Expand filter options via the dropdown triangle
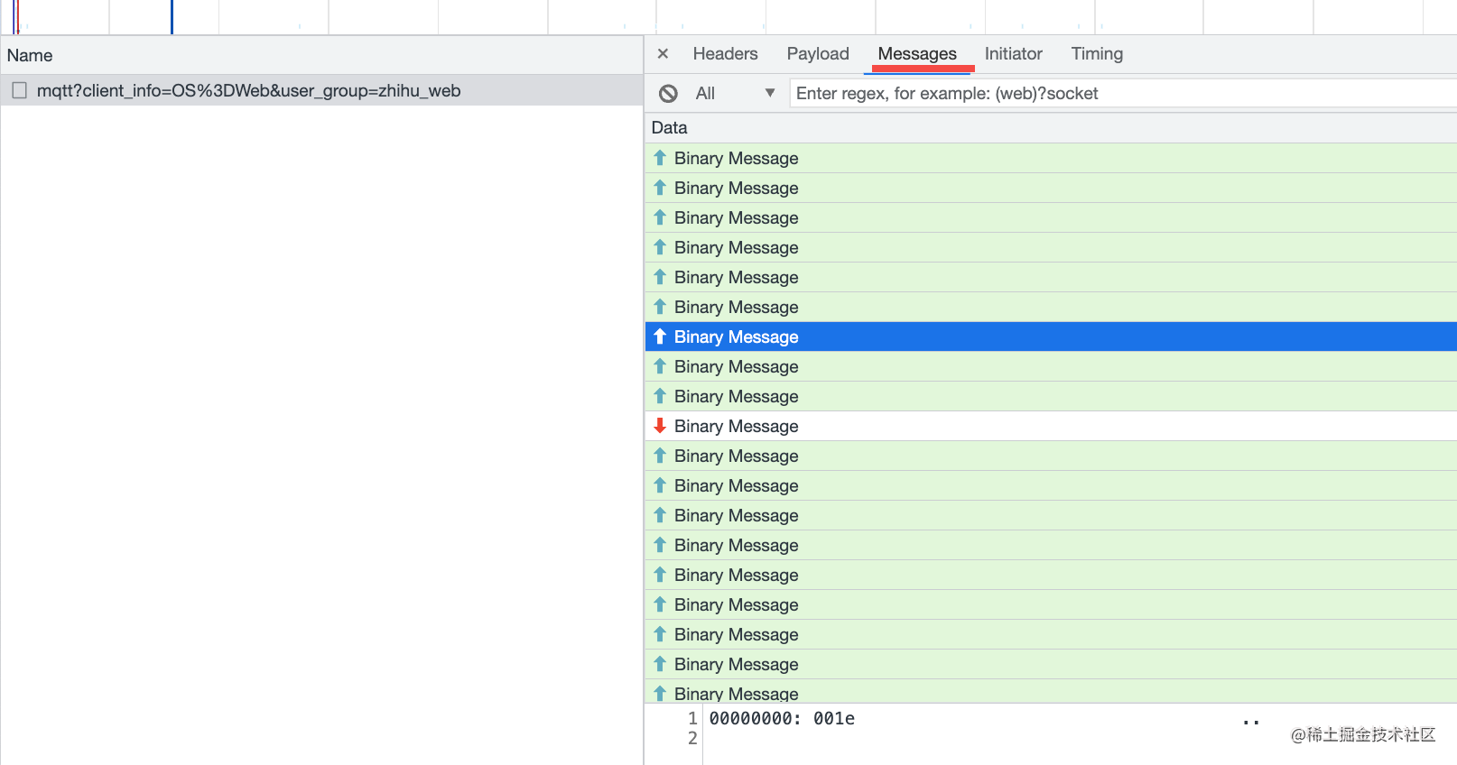The height and width of the screenshot is (765, 1457). coord(770,93)
